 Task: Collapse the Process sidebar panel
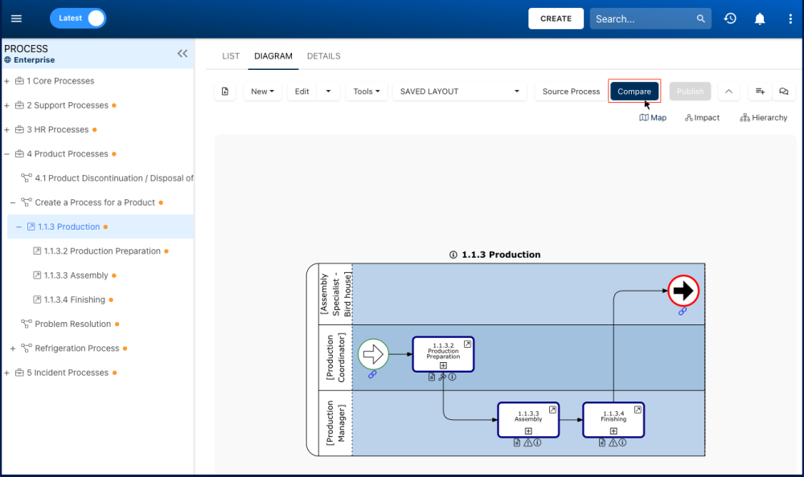point(183,53)
